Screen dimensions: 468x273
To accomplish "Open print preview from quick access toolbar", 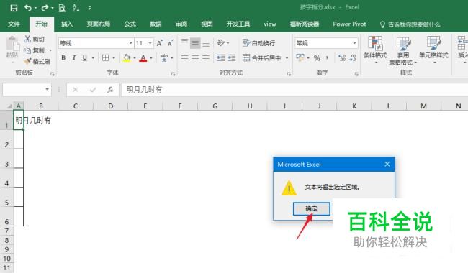I will click(x=62, y=8).
